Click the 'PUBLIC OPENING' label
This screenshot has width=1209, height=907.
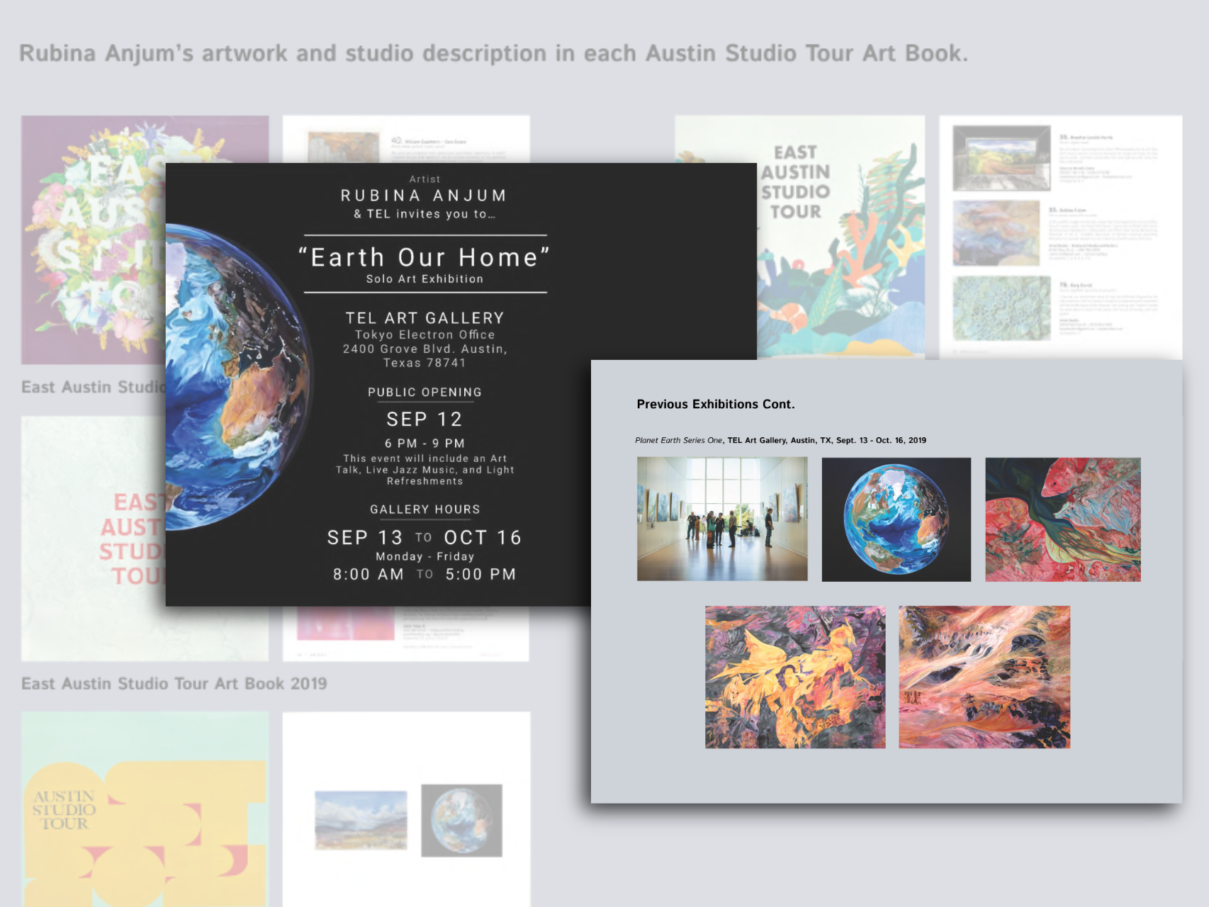(424, 393)
